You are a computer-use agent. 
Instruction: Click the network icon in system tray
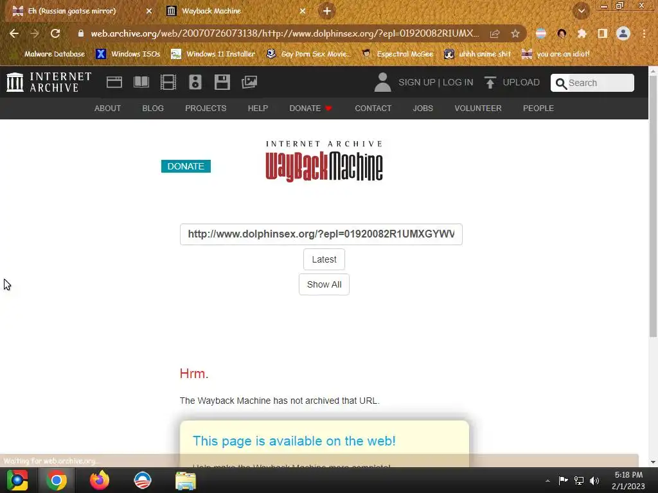(579, 481)
